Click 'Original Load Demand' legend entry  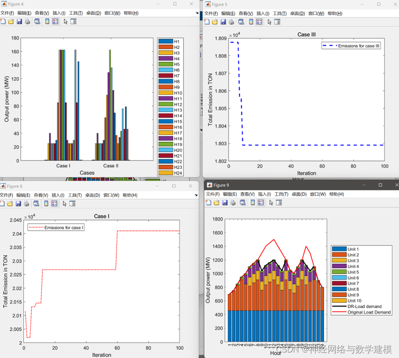(x=369, y=312)
